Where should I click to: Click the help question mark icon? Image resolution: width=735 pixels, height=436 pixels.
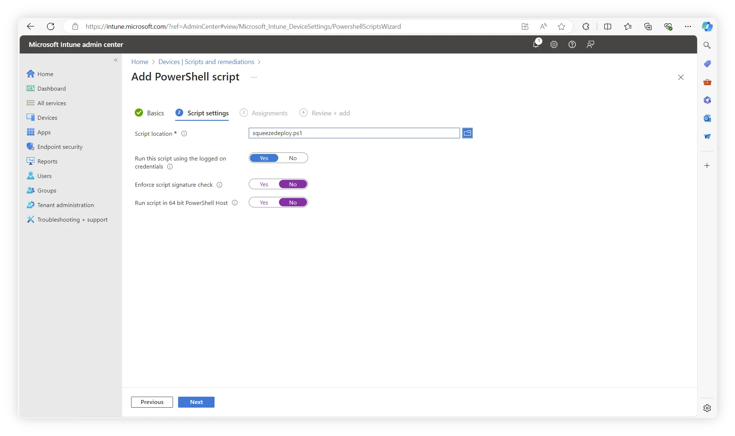(x=572, y=44)
